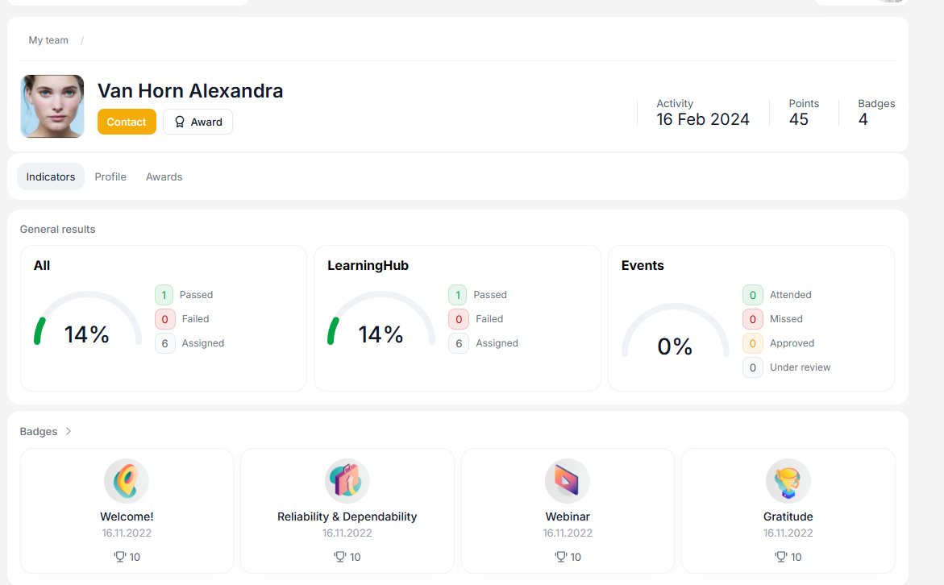Switch to the Profile tab
This screenshot has height=585, width=944.
(x=110, y=176)
